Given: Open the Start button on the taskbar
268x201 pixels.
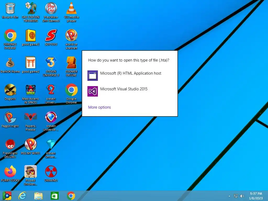Looking at the screenshot, I should coord(7,196).
